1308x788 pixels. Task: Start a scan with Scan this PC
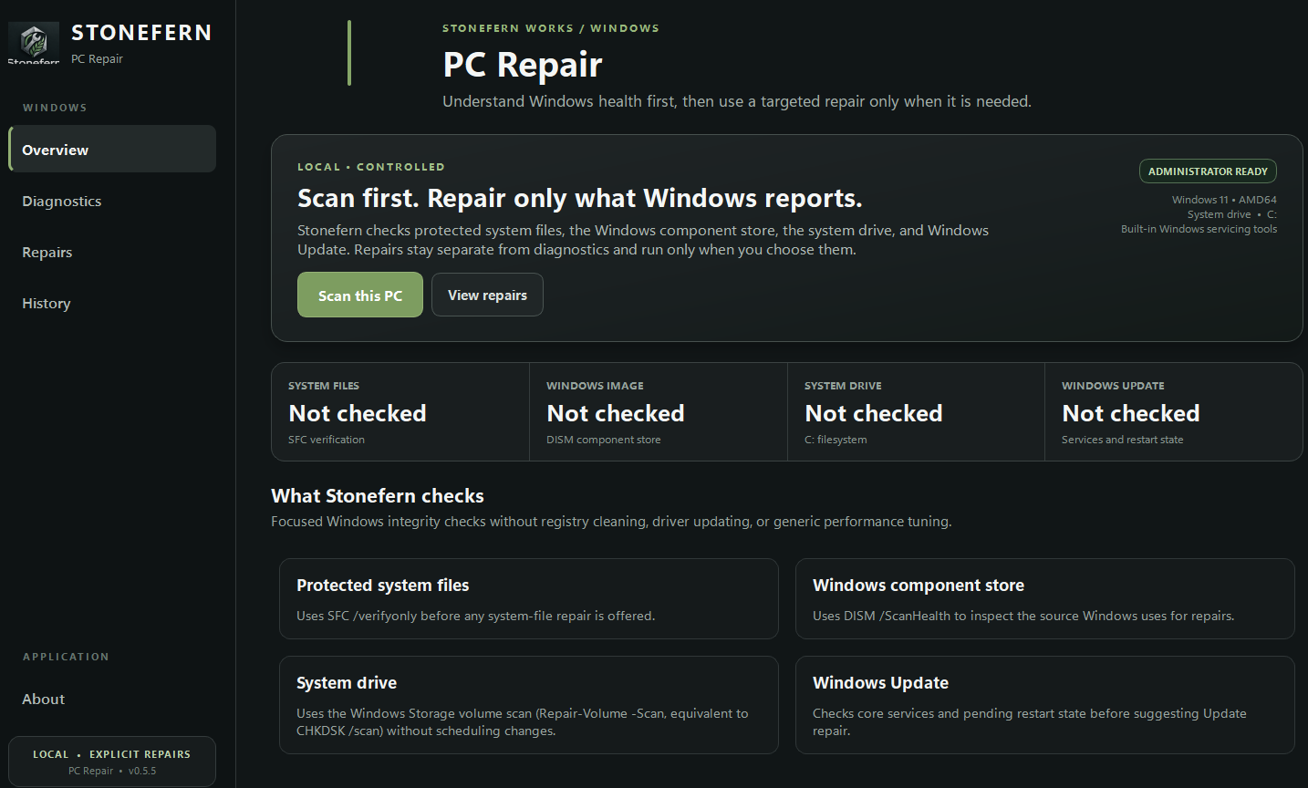point(360,295)
